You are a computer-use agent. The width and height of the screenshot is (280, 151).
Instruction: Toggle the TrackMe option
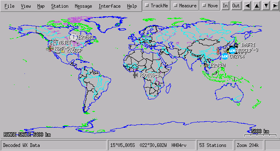[x=156, y=6]
